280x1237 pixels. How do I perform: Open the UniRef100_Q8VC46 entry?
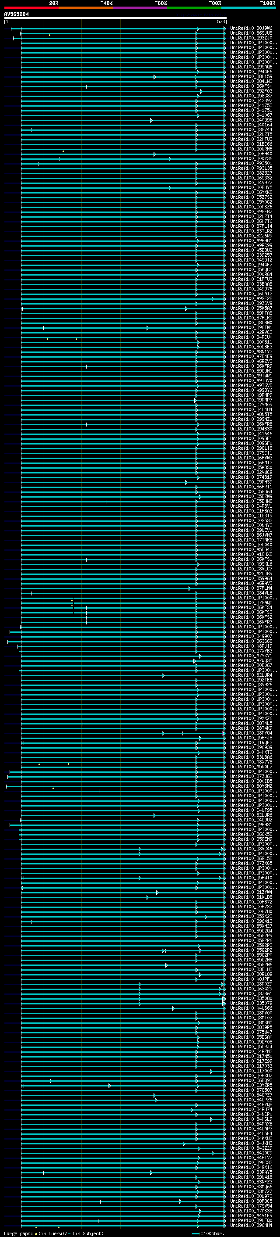[x=251, y=849]
